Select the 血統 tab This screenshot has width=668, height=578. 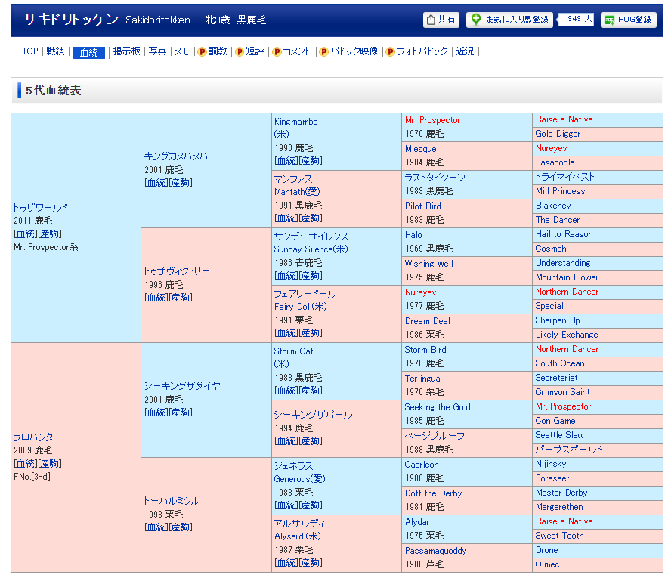click(x=88, y=52)
